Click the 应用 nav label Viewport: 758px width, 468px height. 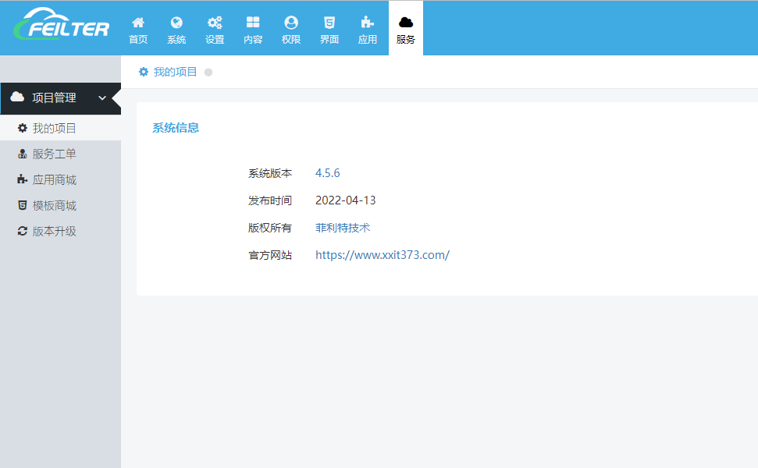tap(368, 40)
